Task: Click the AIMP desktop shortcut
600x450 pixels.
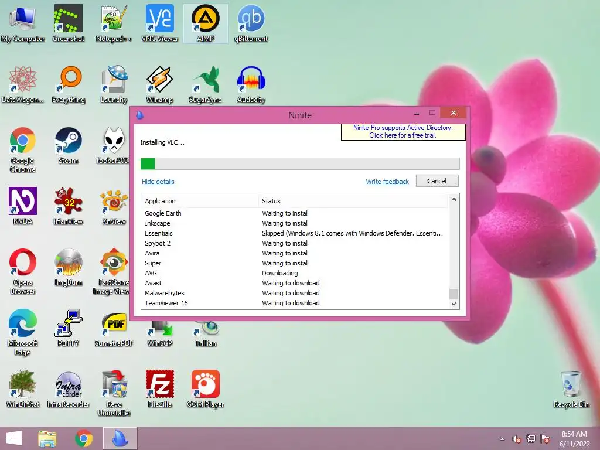Action: [x=206, y=23]
